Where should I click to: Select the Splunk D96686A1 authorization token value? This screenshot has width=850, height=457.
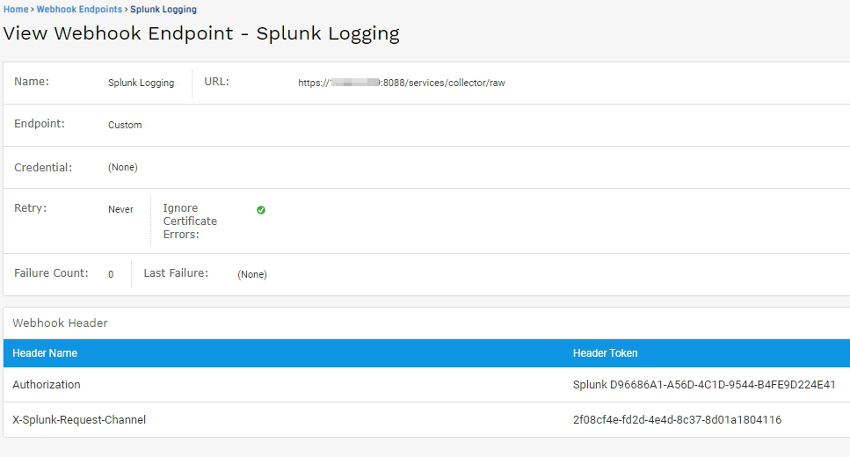(x=704, y=384)
